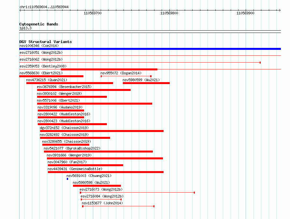Open variant esv2716051 (Wong2012b)
290x219 pixels.
coord(41,52)
